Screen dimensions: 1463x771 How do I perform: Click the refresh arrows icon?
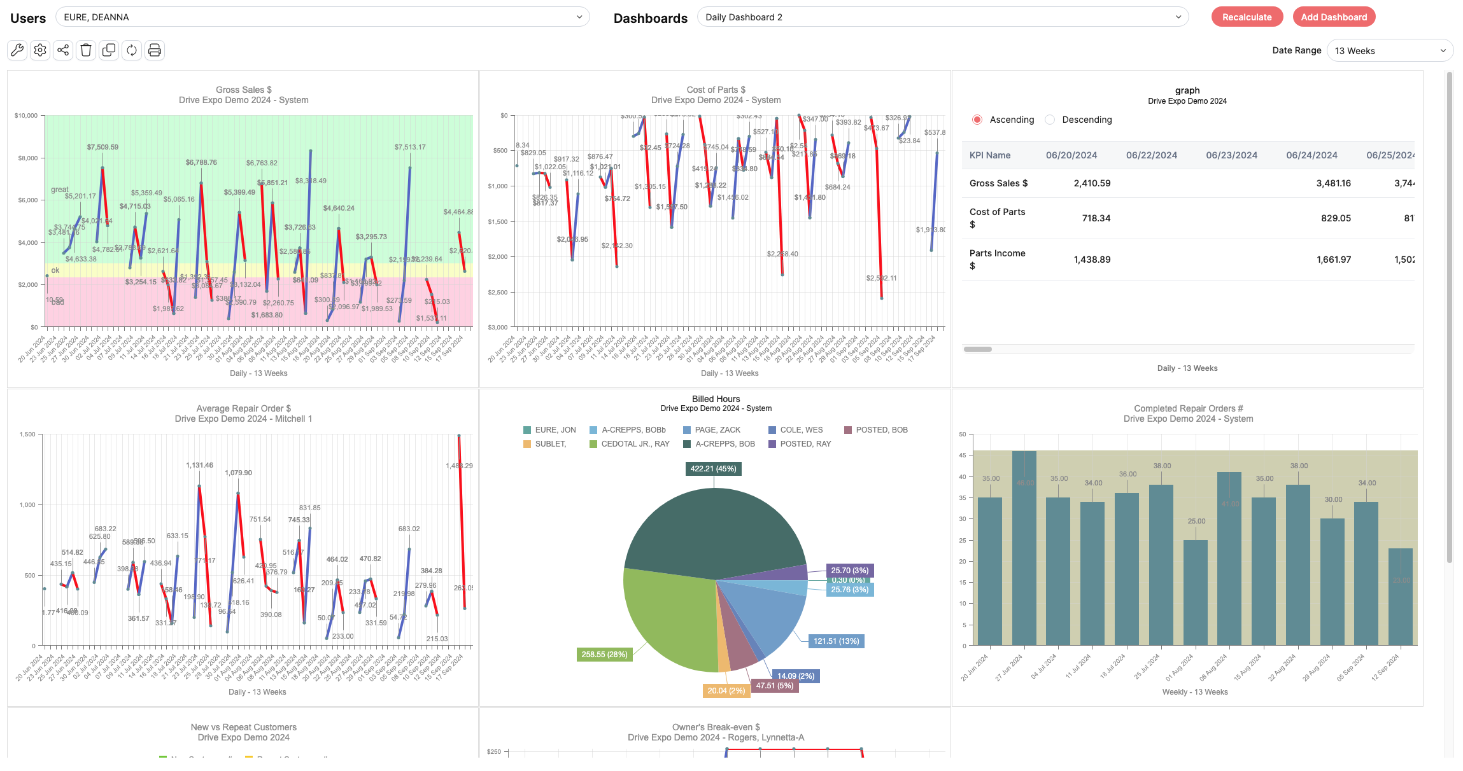132,50
